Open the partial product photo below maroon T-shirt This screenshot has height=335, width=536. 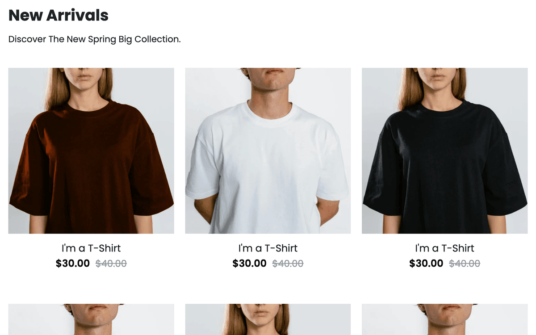pos(91,319)
